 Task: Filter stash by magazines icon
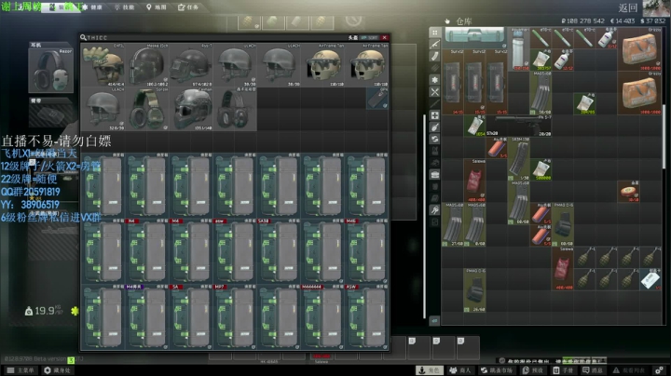pos(434,56)
